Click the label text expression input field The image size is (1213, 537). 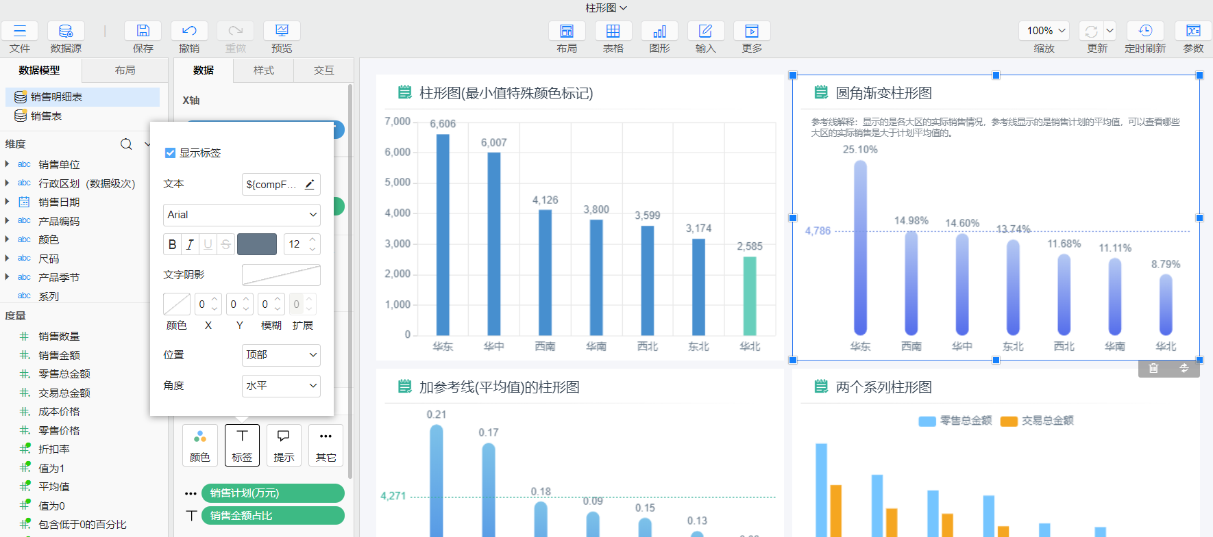pos(273,185)
